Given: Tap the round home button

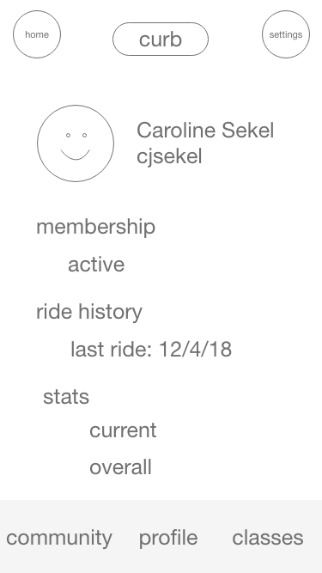Looking at the screenshot, I should click(37, 34).
